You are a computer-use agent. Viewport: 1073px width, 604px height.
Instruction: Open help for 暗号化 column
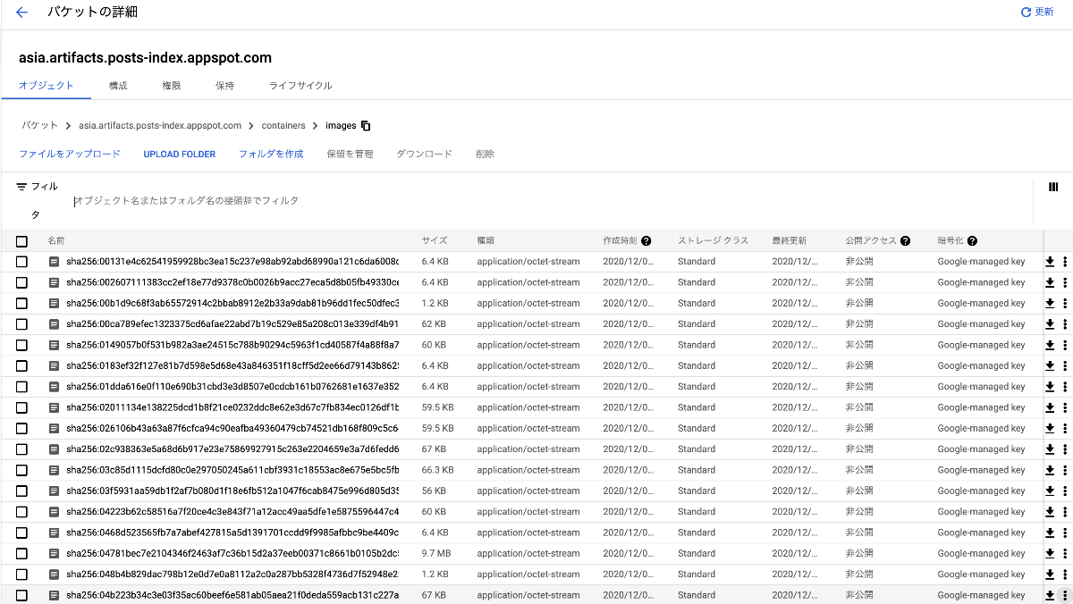coord(972,241)
